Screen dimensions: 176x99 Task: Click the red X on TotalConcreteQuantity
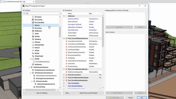[x=66, y=72]
